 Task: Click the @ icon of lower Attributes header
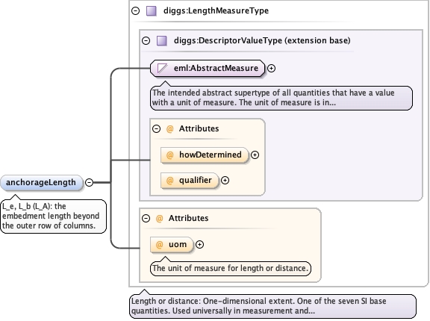click(x=159, y=219)
